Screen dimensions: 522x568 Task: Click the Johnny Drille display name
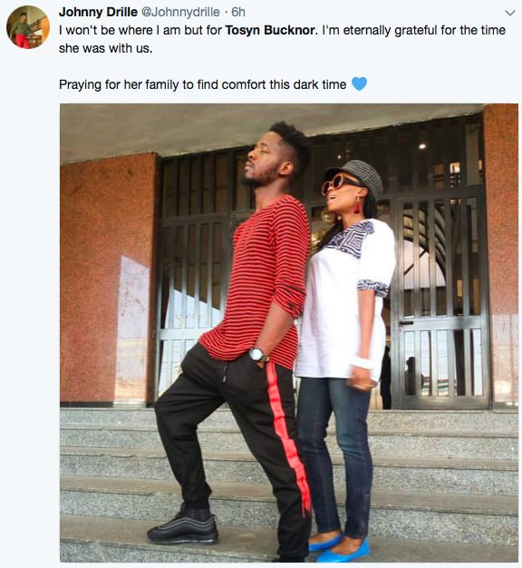[x=98, y=12]
